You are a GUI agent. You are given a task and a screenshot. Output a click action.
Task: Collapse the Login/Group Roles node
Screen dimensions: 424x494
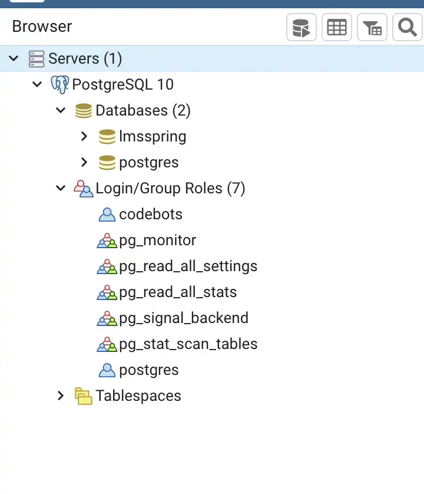(x=61, y=189)
